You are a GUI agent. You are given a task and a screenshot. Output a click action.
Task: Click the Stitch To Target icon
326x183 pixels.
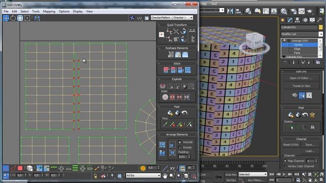(166, 70)
